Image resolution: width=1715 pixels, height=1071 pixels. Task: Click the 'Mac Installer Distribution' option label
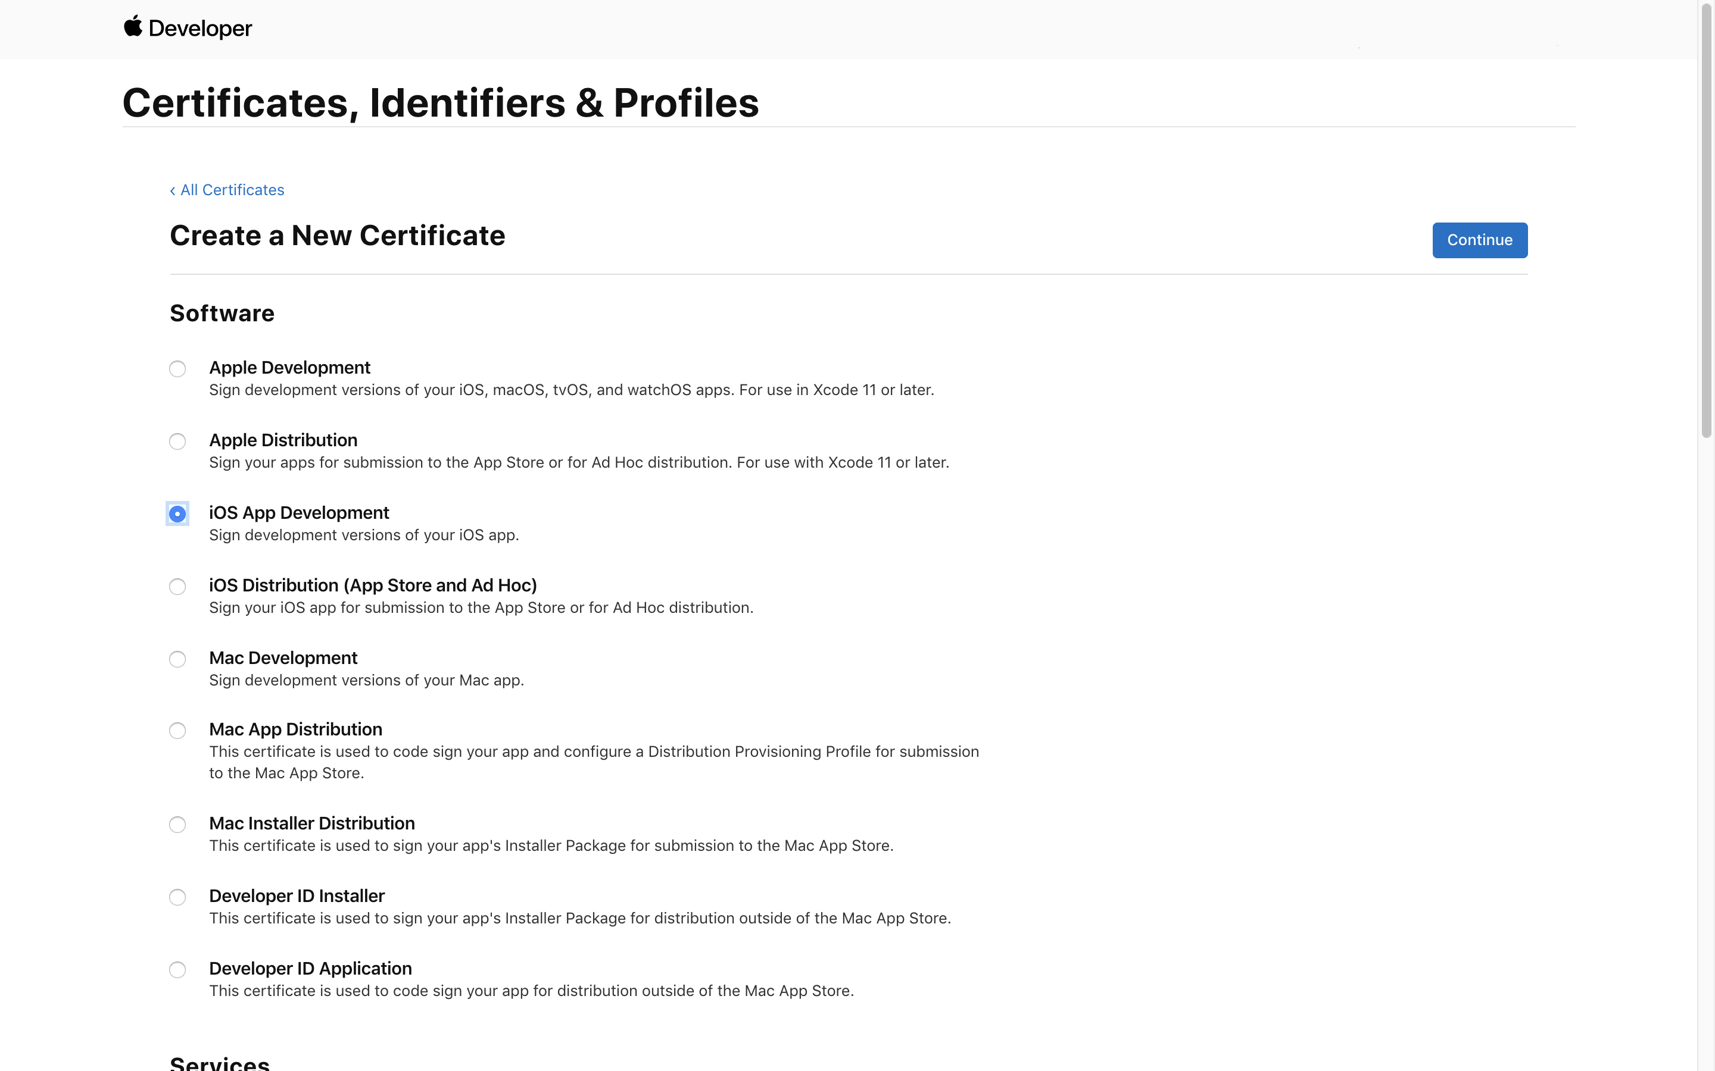coord(312,823)
